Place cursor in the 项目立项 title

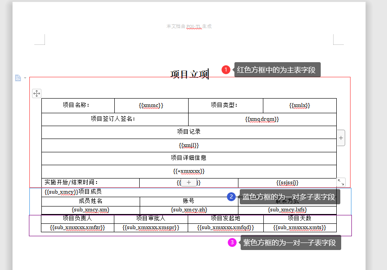point(189,74)
